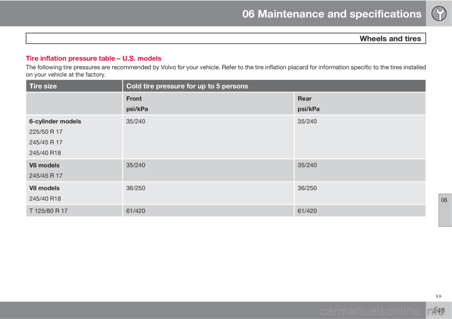Click '245/45 R 17' under 6-cylinder models
Image resolution: width=452 pixels, height=319 pixels.
(x=46, y=143)
